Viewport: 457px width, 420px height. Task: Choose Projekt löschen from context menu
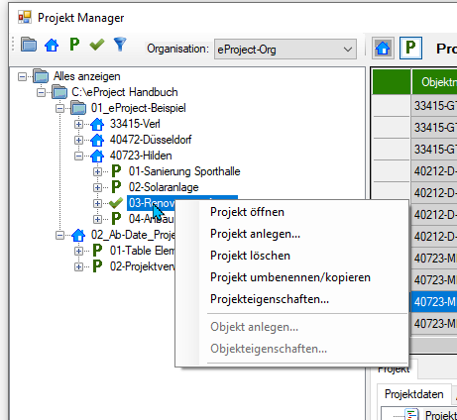point(291,256)
